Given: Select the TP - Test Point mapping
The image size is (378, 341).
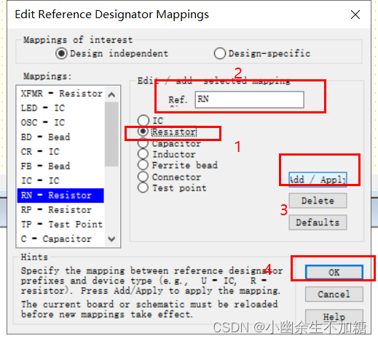Looking at the screenshot, I should tap(60, 224).
